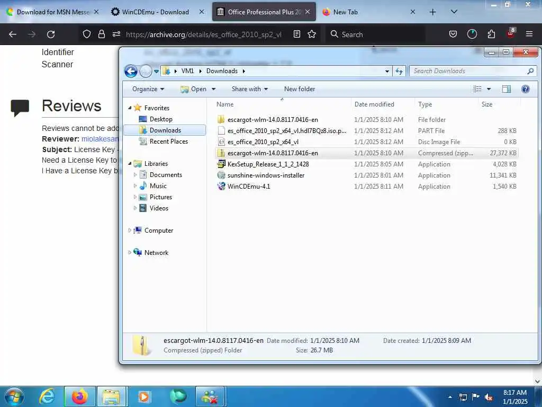Open Firefox hamburger menu
This screenshot has height=407, width=542.
(x=529, y=34)
